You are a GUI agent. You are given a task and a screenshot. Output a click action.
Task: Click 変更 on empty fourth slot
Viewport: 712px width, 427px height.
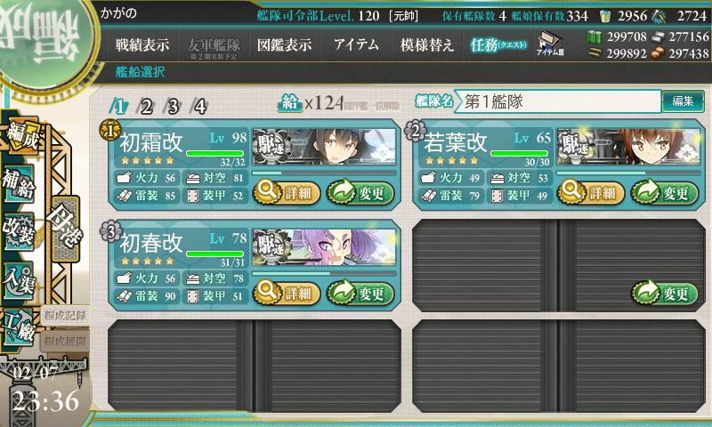click(x=665, y=294)
